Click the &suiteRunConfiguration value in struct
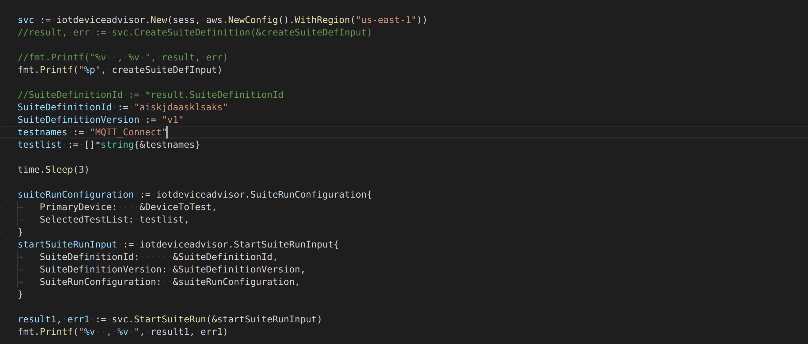808x344 pixels. [234, 282]
